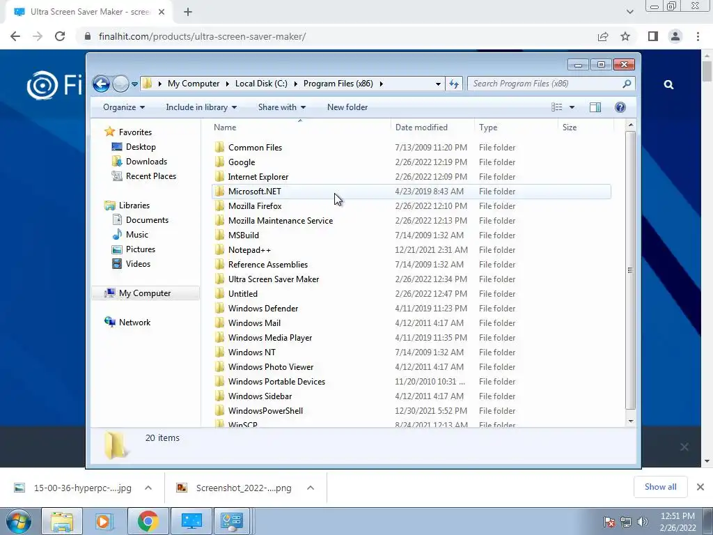The height and width of the screenshot is (535, 713).
Task: Bookmark this page star icon
Action: [625, 36]
